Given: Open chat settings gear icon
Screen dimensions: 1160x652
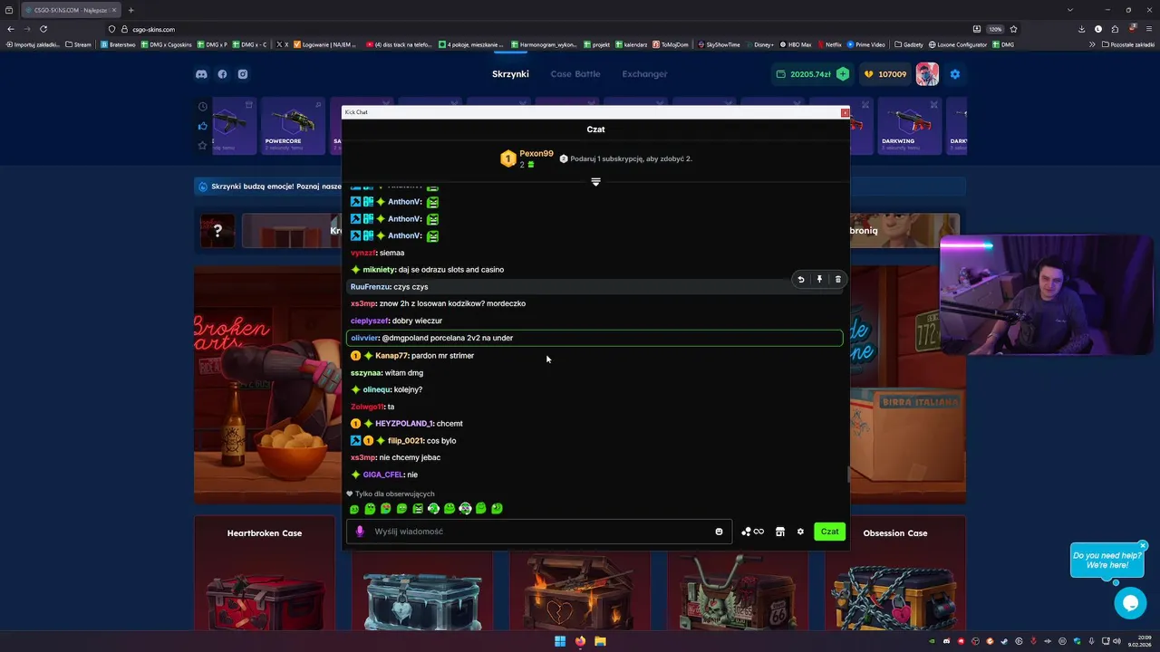Looking at the screenshot, I should 800,532.
